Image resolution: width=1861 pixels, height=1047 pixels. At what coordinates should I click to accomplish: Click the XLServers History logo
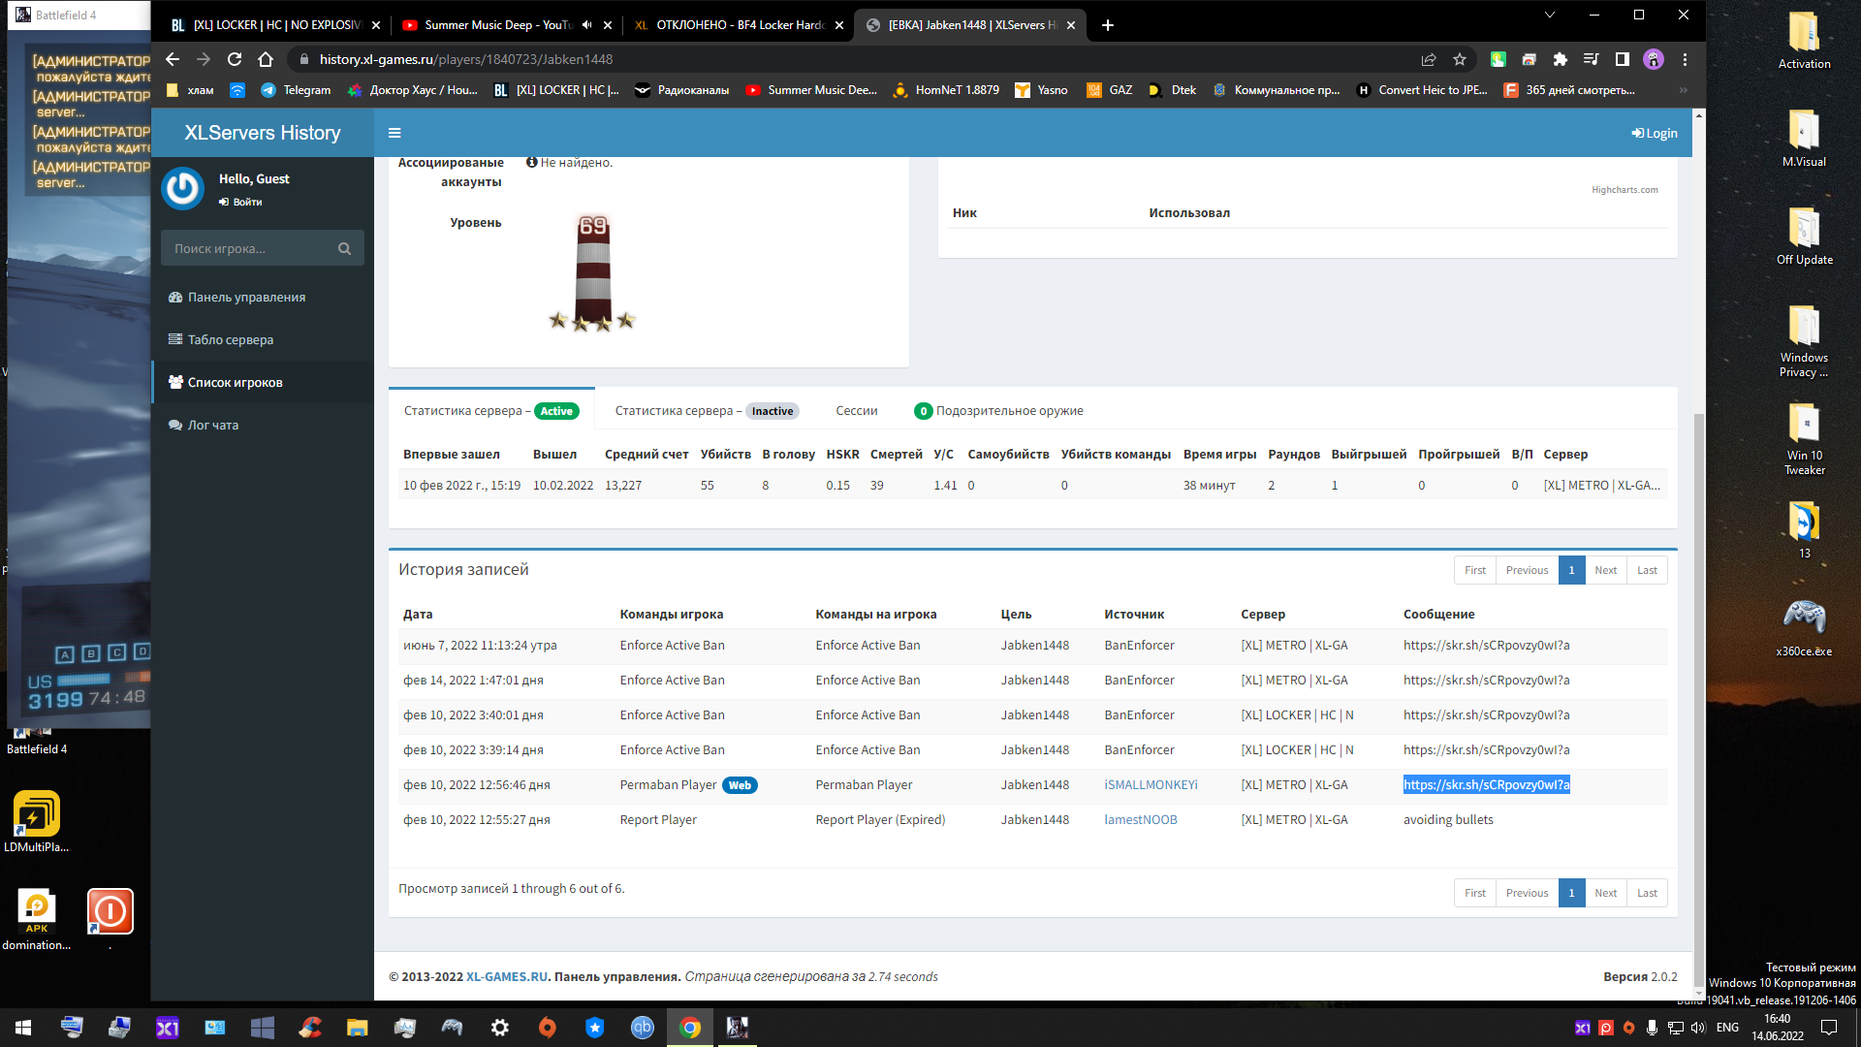pos(263,133)
